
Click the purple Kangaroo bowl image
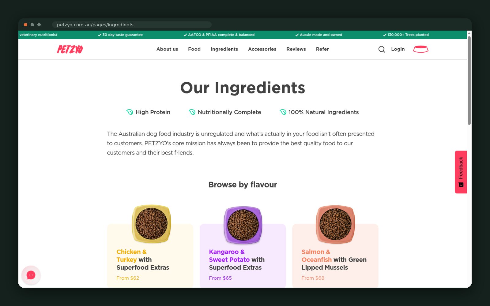point(243,225)
